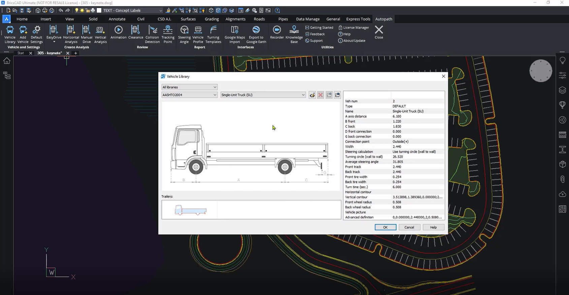Click the home icon on left sidebar
The width and height of the screenshot is (569, 295).
click(x=7, y=61)
